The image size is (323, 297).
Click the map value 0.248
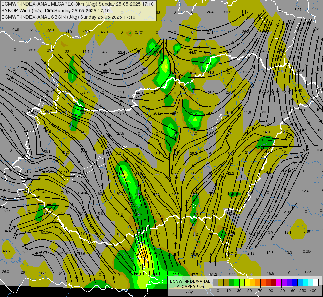click(x=120, y=153)
